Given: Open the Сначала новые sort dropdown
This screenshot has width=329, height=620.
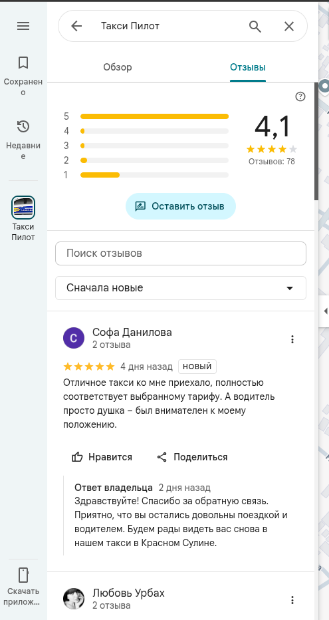Looking at the screenshot, I should click(x=181, y=288).
